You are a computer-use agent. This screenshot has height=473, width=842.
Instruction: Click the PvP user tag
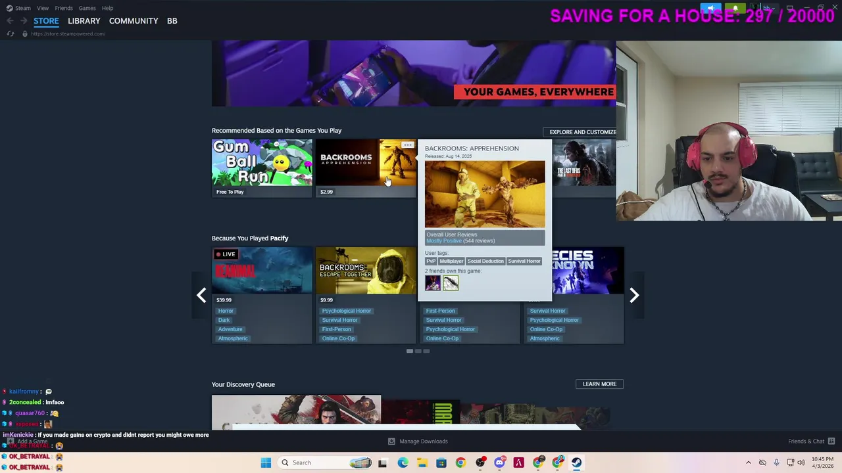pos(431,261)
